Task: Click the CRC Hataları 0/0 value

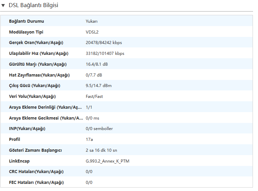Action: pos(89,172)
